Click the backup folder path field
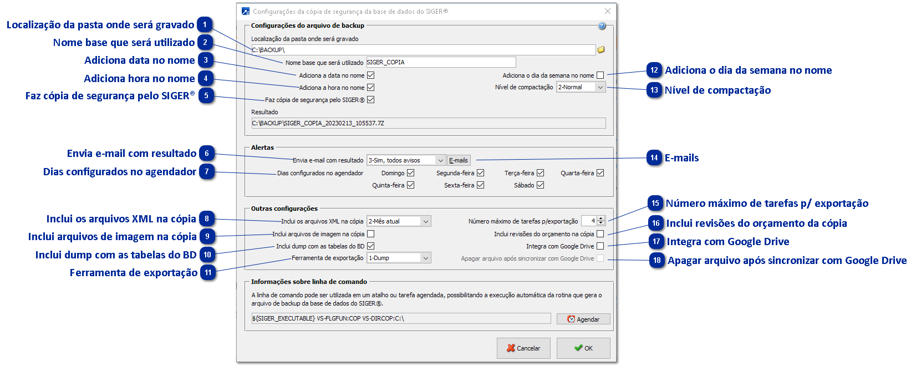The width and height of the screenshot is (916, 371). point(423,50)
